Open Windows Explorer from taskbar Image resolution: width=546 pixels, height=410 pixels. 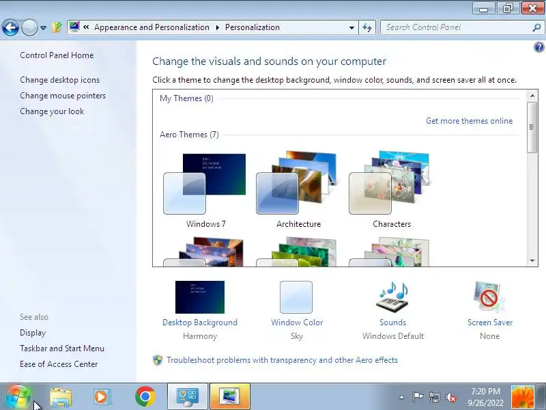(61, 397)
